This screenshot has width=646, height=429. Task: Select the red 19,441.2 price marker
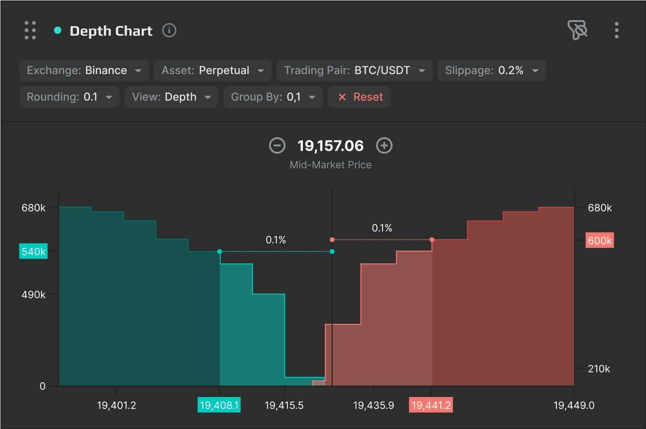(431, 405)
